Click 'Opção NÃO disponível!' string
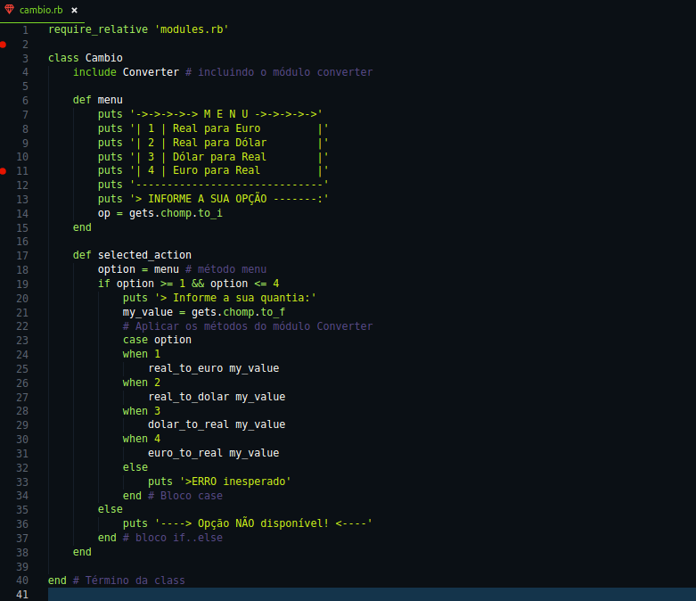The image size is (696, 601). (263, 523)
